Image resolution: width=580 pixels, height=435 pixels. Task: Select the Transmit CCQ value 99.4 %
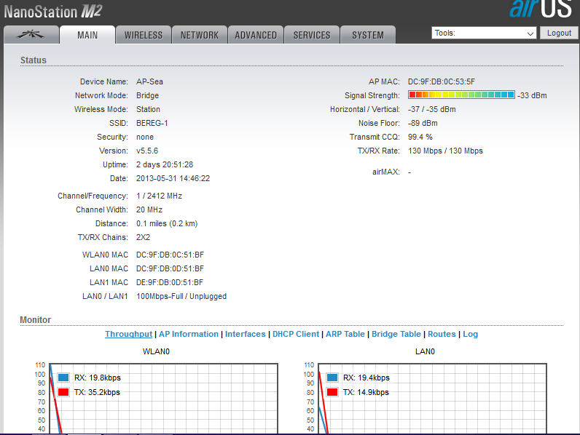click(x=420, y=137)
